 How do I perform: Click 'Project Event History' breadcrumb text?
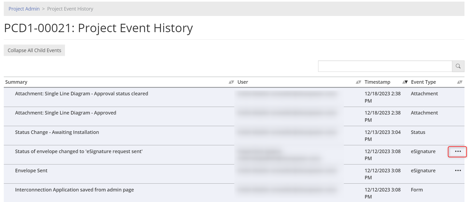(70, 9)
